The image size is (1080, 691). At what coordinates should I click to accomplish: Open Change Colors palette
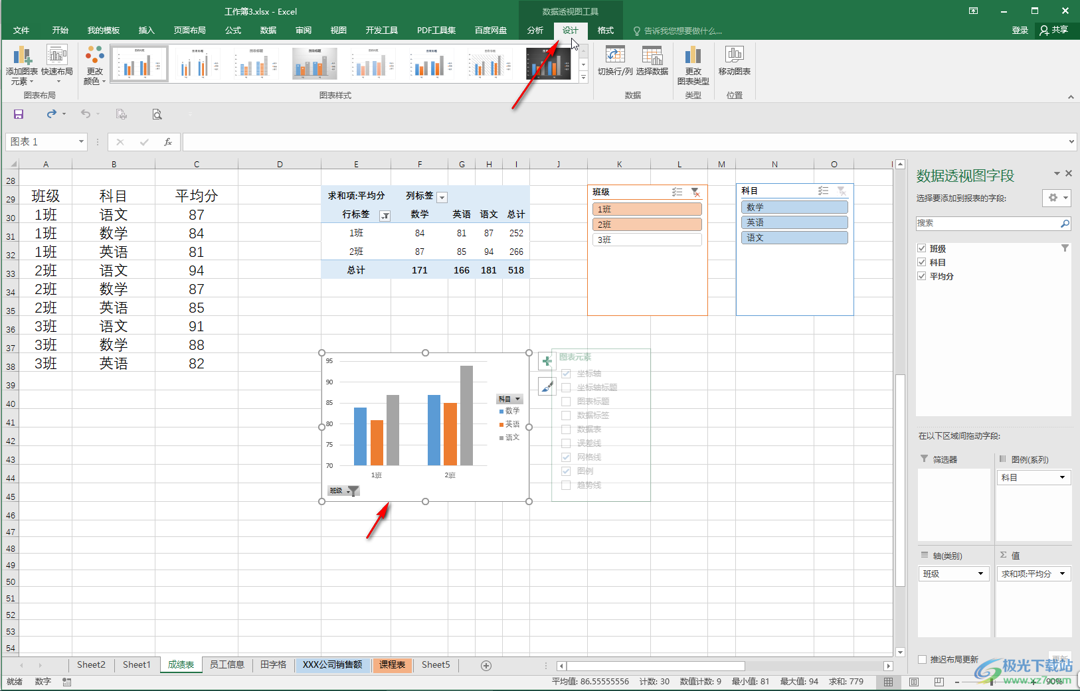point(94,65)
